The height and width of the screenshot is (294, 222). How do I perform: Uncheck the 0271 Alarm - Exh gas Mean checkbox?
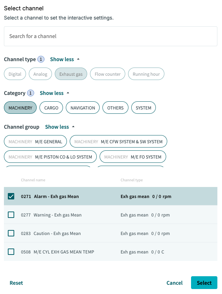[x=11, y=196]
